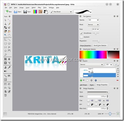Open the Layers blend mode Normal dropdown
This screenshot has height=121, width=124.
pos(92,64)
